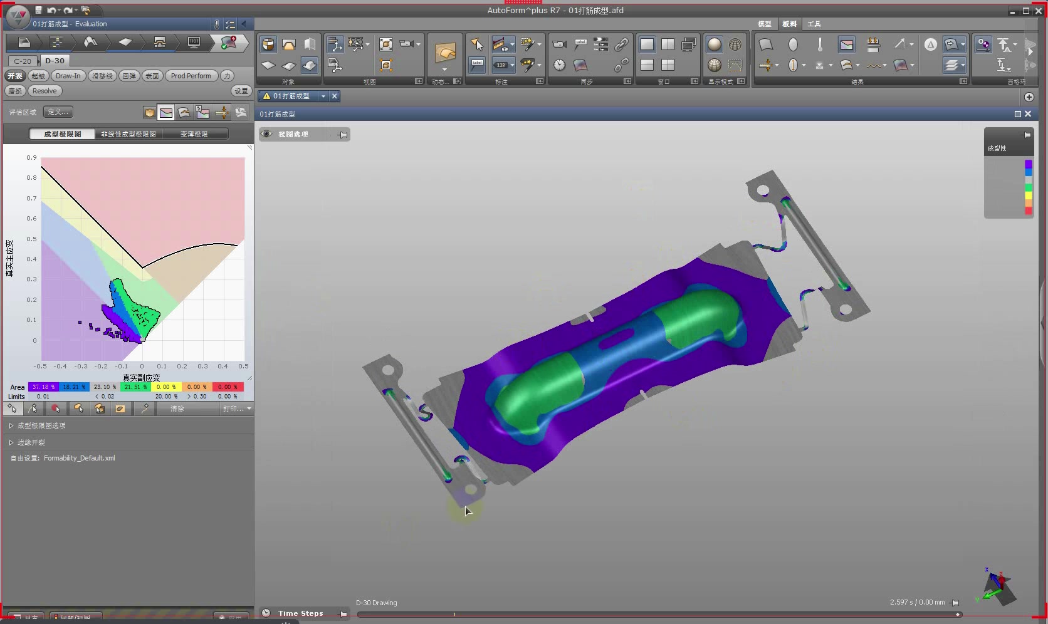Open the 工具 ribbon tab
The image size is (1048, 624).
click(814, 24)
